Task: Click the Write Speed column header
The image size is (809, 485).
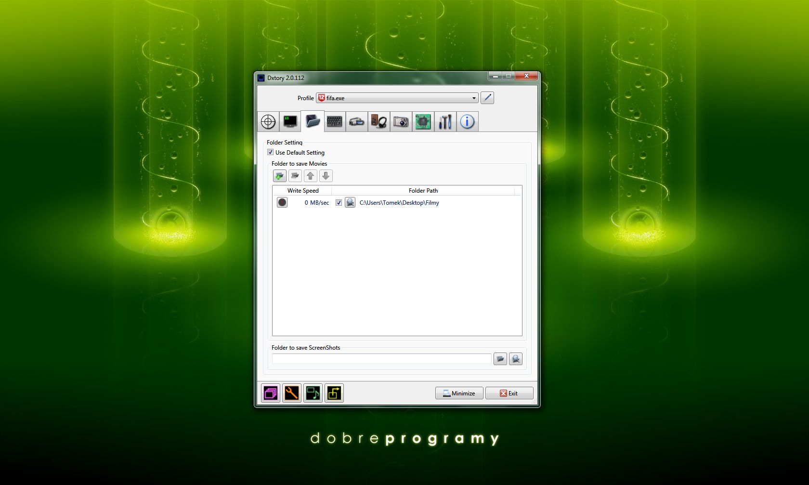Action: pos(302,191)
